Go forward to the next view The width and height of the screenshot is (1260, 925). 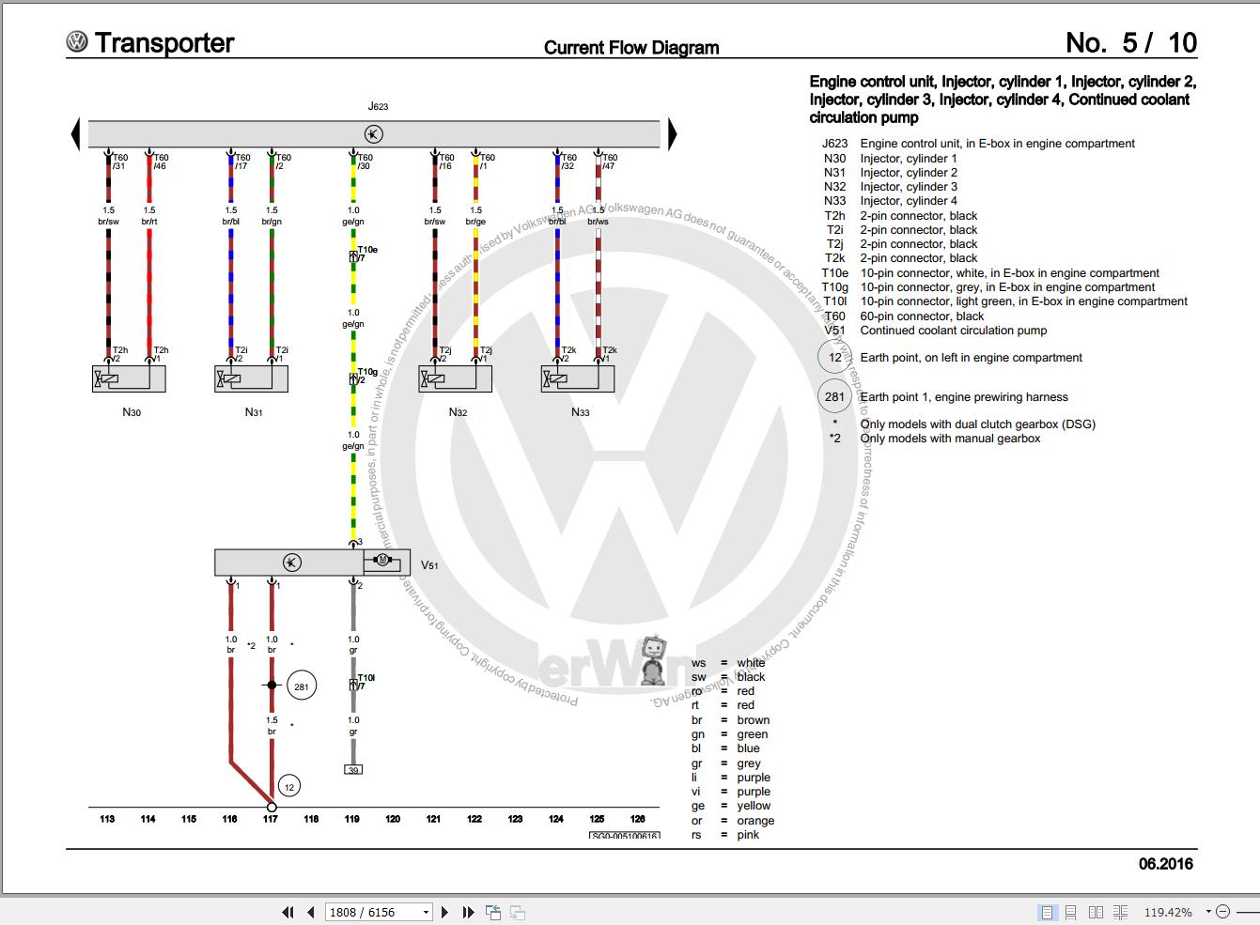pos(517,912)
